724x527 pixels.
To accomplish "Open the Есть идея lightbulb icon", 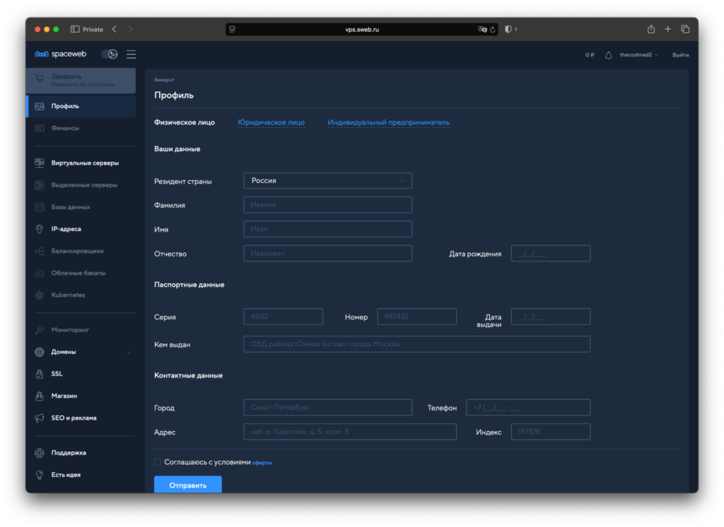I will (x=40, y=475).
